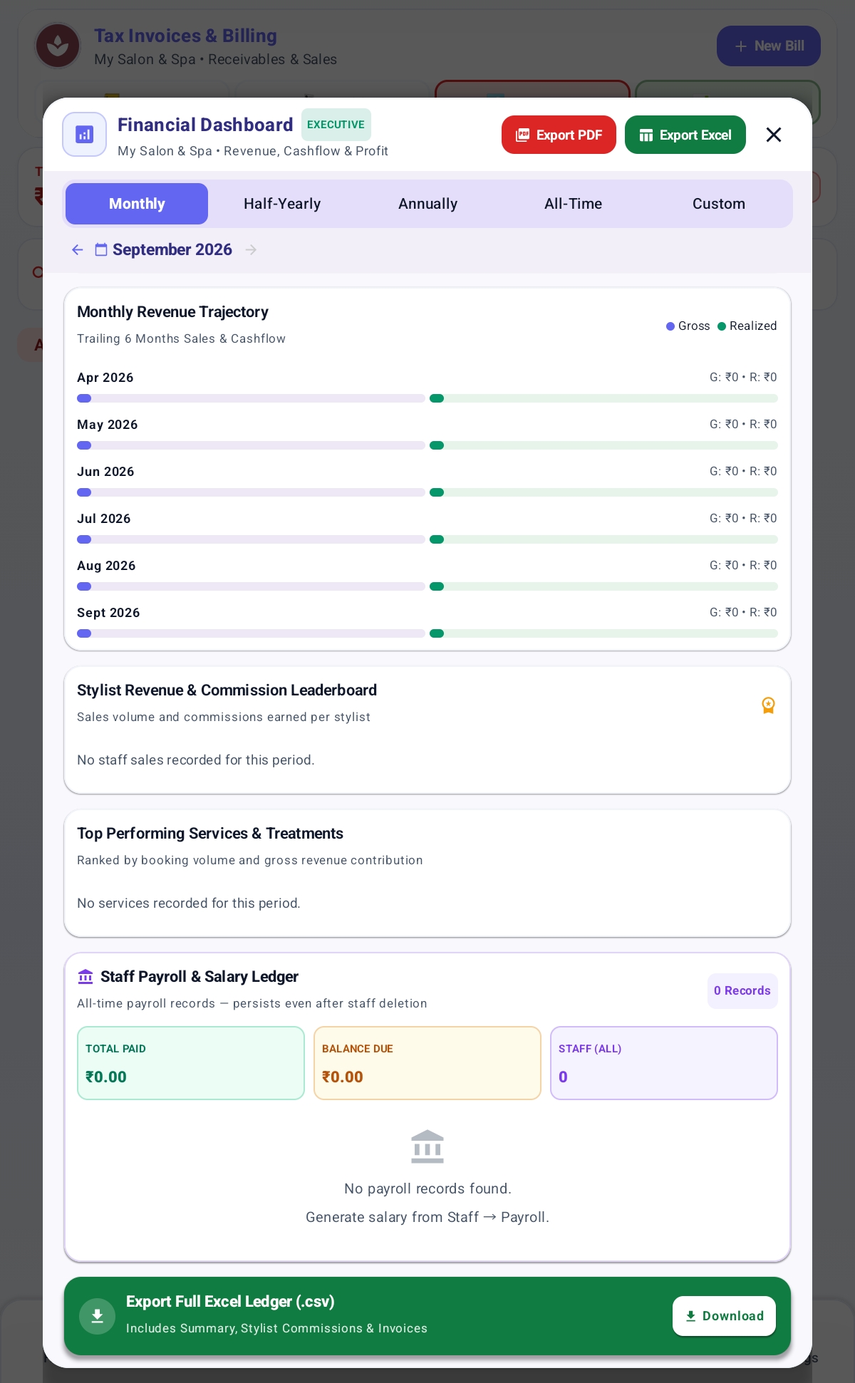Click the Total Paid summary card

(191, 1063)
